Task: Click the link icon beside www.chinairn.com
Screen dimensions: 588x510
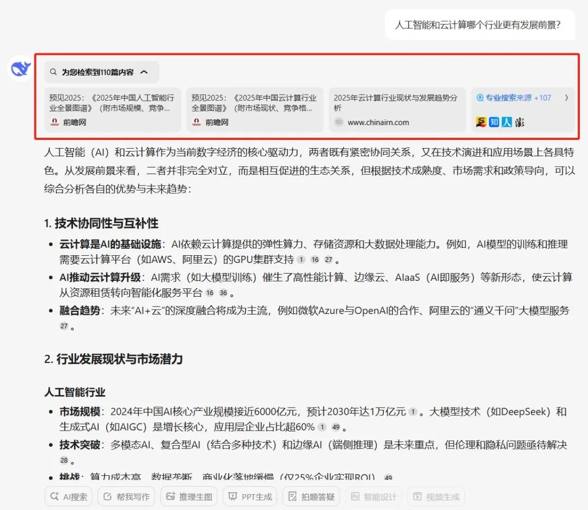Action: click(339, 122)
